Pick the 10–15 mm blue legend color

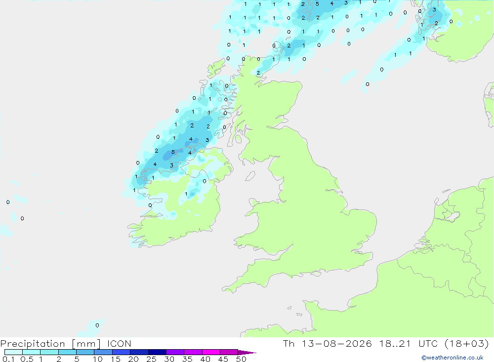point(103,352)
